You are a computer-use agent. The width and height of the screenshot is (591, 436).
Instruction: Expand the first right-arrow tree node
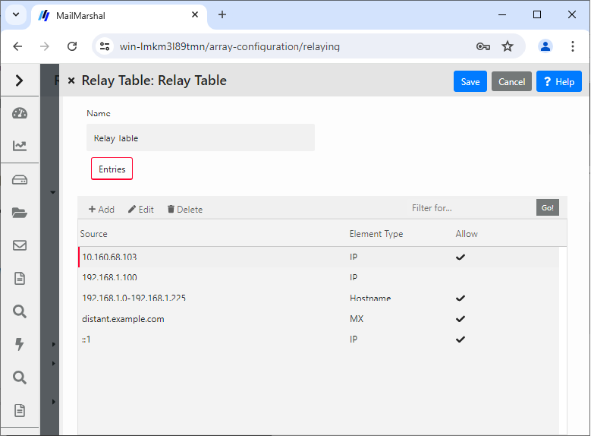coord(54,344)
